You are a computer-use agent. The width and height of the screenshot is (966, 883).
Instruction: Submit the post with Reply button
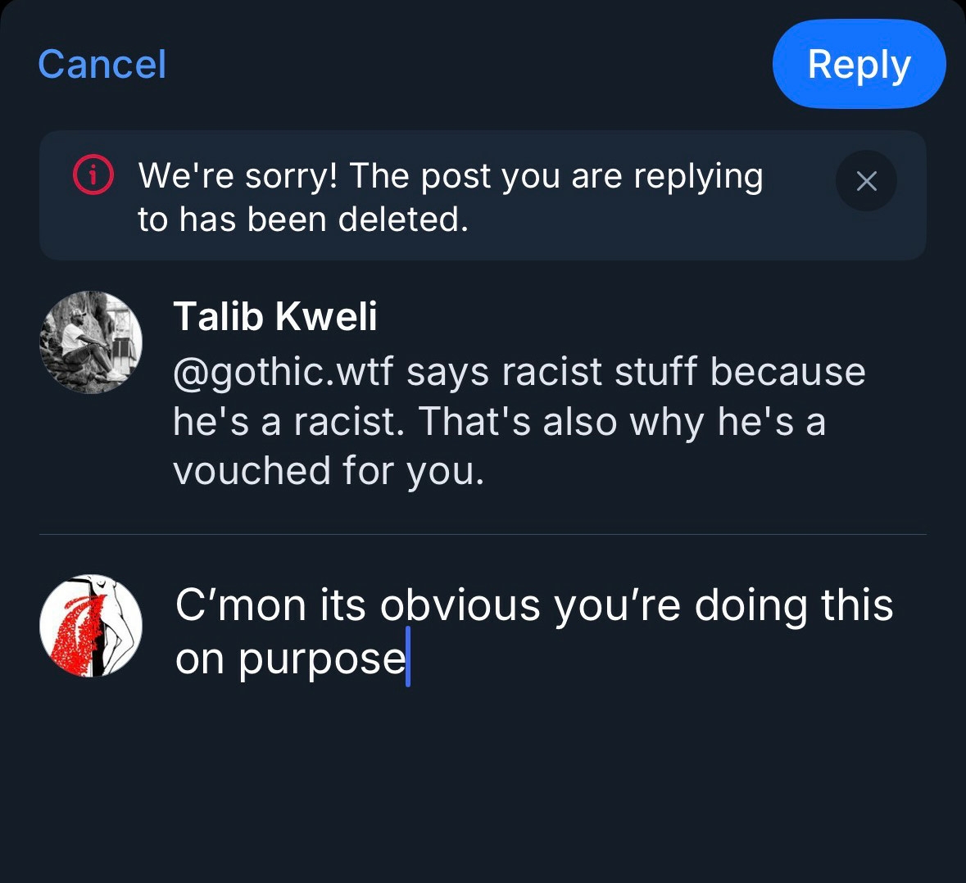[x=859, y=65]
